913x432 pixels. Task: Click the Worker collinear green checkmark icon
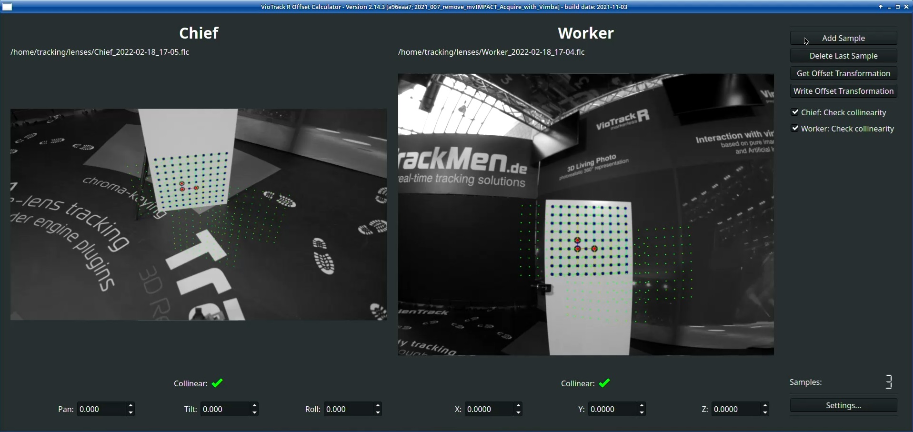pos(604,383)
